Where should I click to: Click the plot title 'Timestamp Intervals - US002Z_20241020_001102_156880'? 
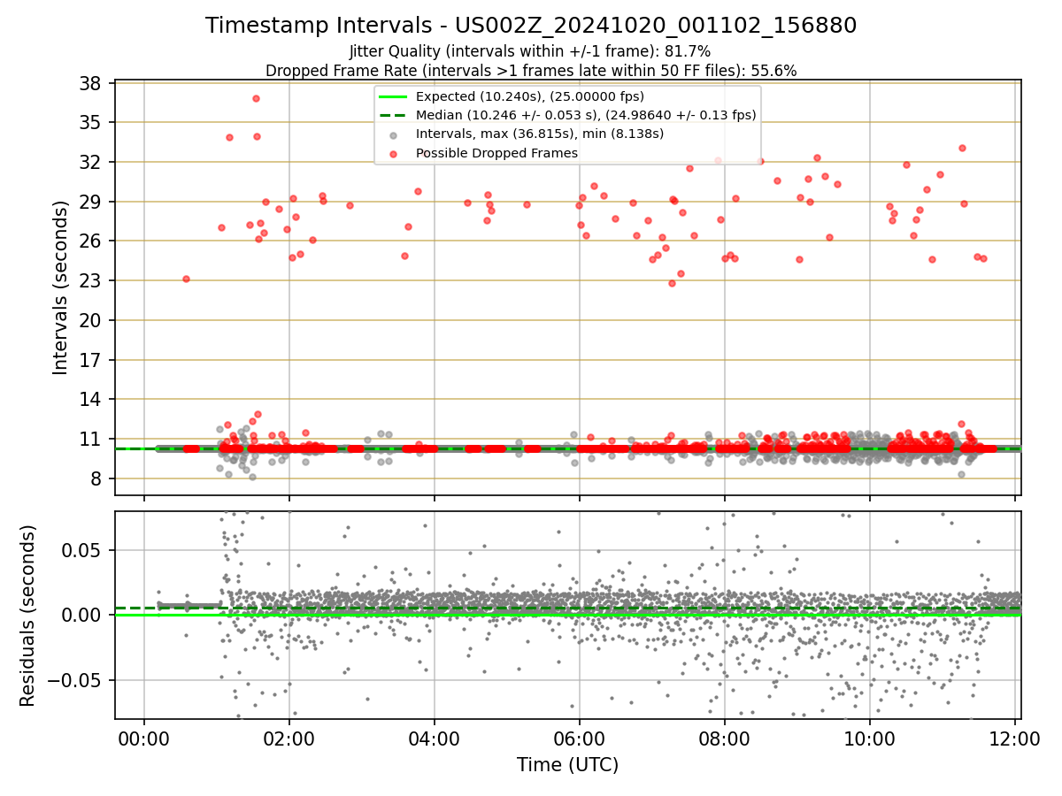coord(531,26)
